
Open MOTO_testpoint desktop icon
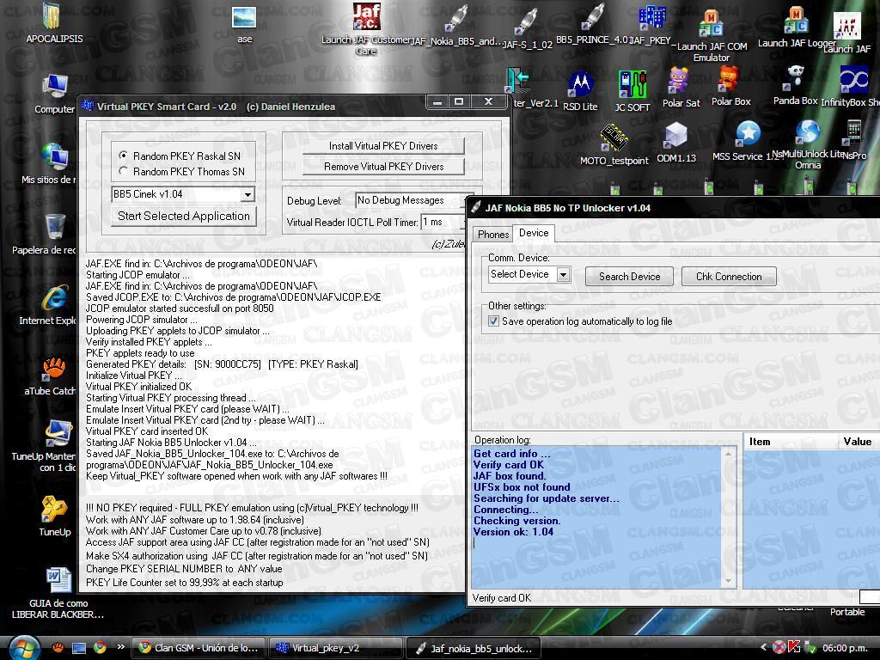click(614, 139)
